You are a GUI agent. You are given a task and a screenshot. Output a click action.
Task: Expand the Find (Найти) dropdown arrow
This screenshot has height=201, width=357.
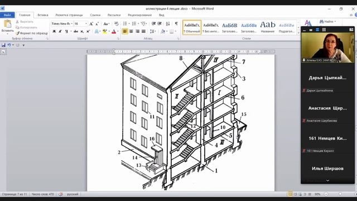point(335,22)
